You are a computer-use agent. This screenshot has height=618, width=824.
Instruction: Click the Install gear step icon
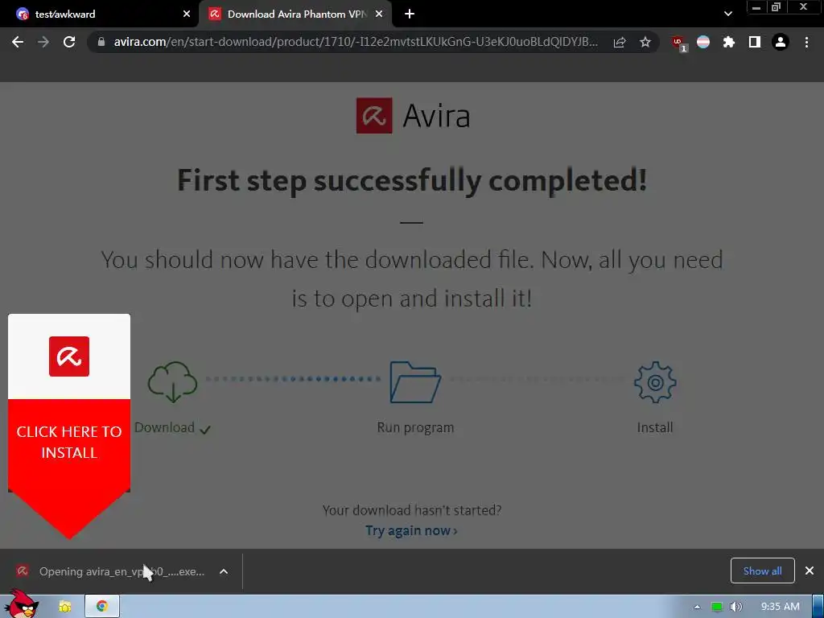pyautogui.click(x=655, y=382)
